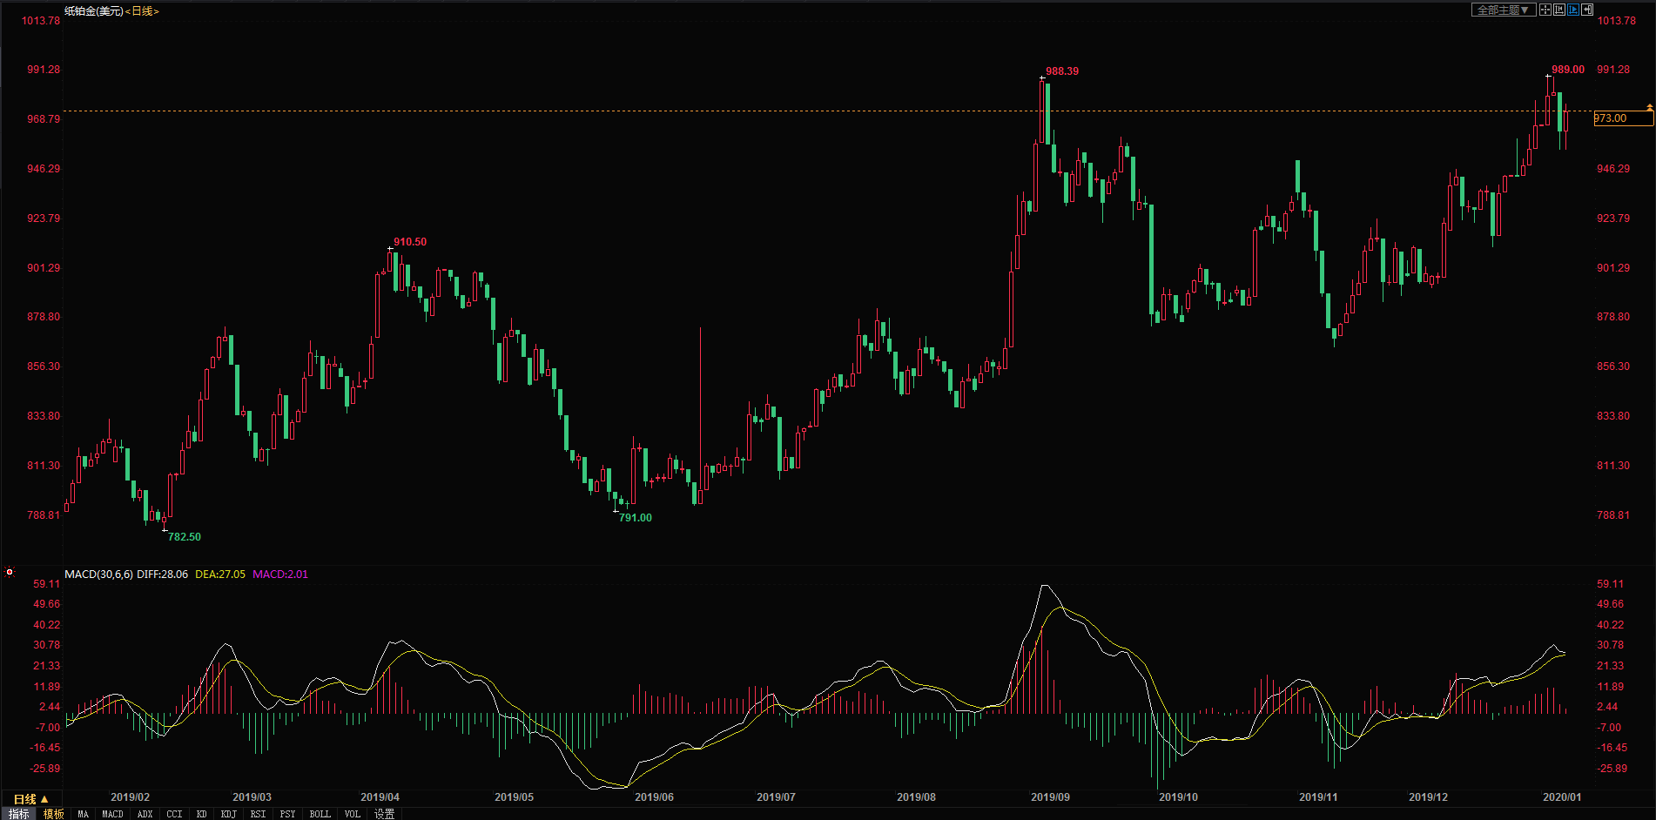Click the 2020/01 date label
1656x820 pixels.
tap(1562, 796)
